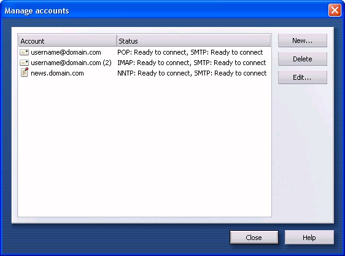The height and width of the screenshot is (256, 345).
Task: Select the news.domain.com account
Action: pyautogui.click(x=57, y=73)
